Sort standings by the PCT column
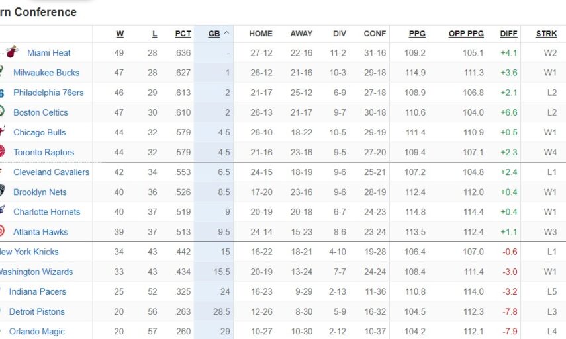566x339 pixels. pos(183,34)
